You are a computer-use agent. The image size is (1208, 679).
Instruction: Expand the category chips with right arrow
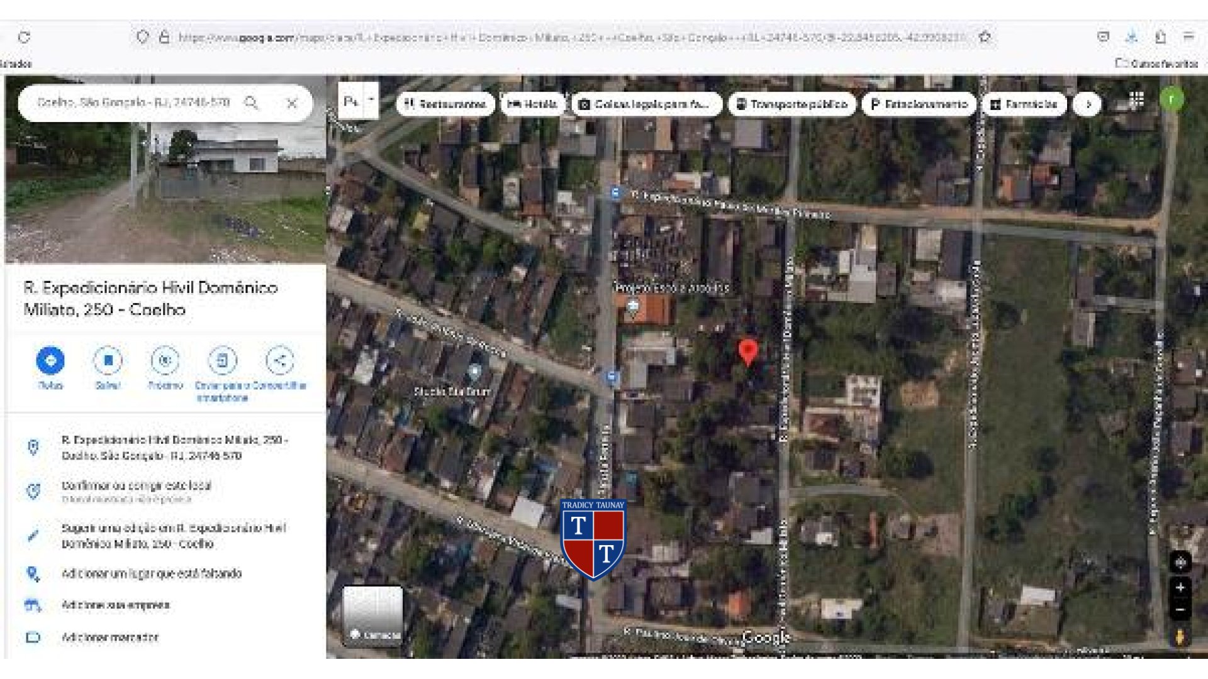pos(1088,104)
